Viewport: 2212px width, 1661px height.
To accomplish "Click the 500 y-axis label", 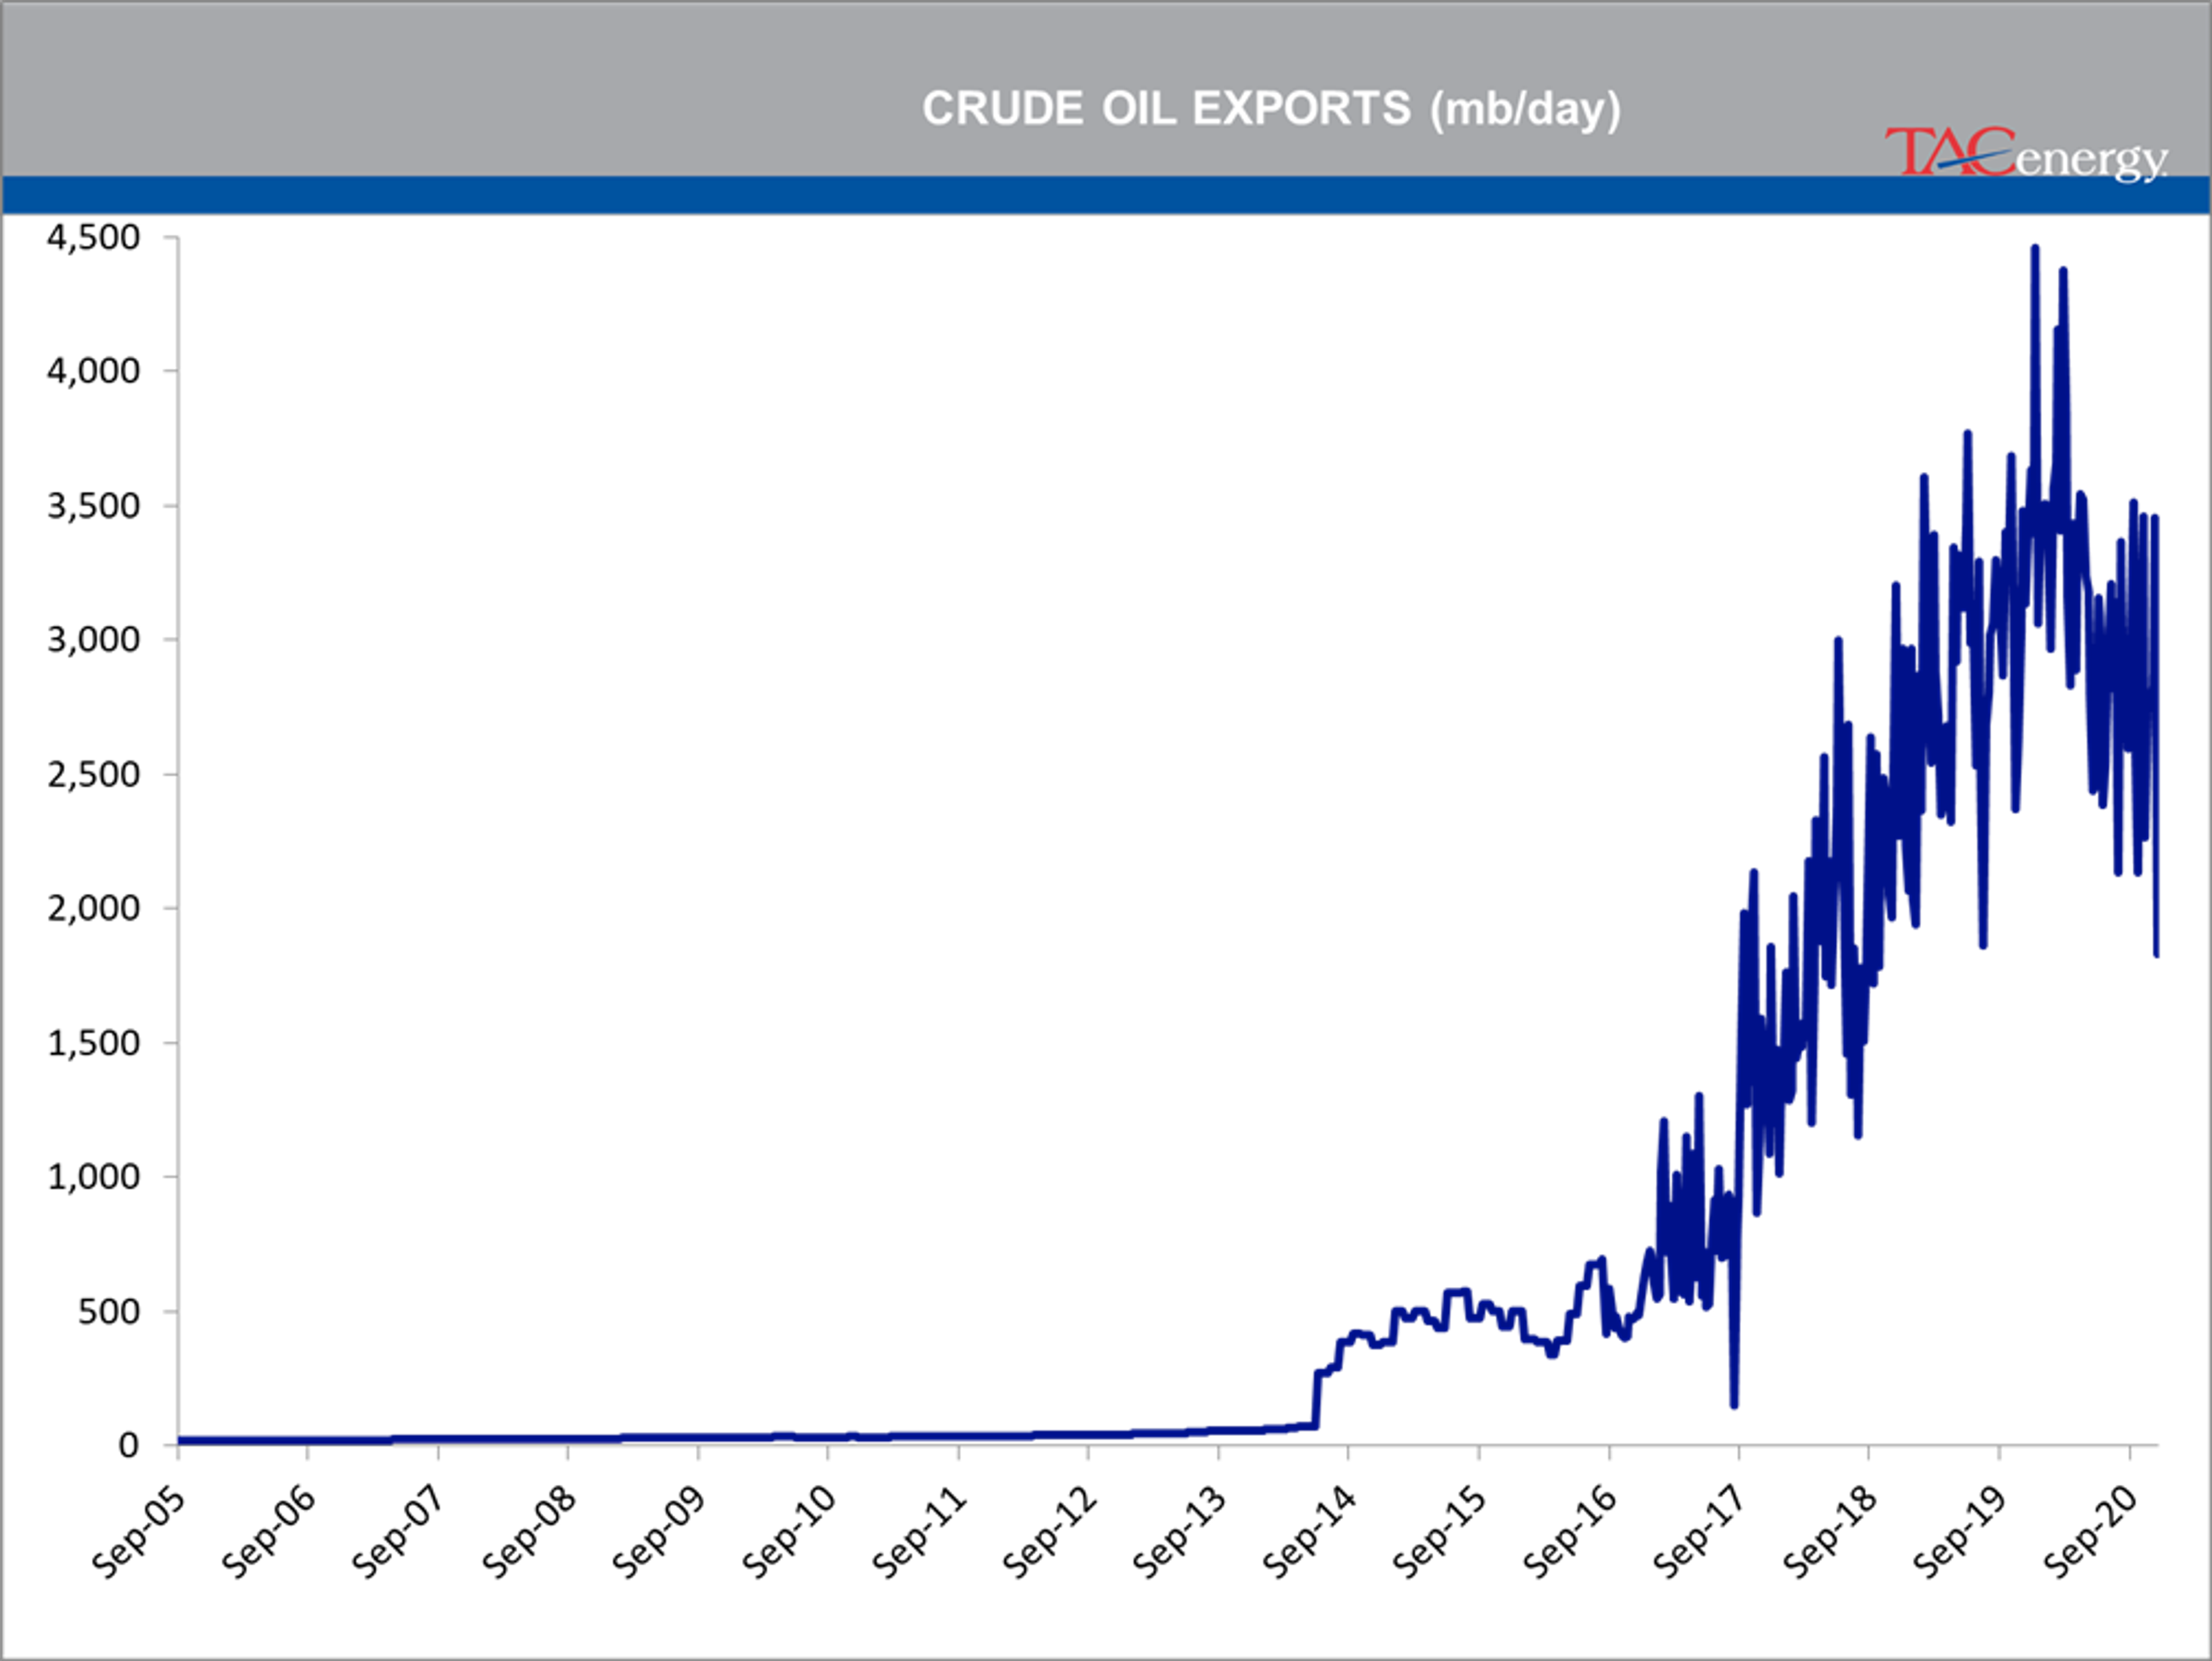I will (109, 1312).
